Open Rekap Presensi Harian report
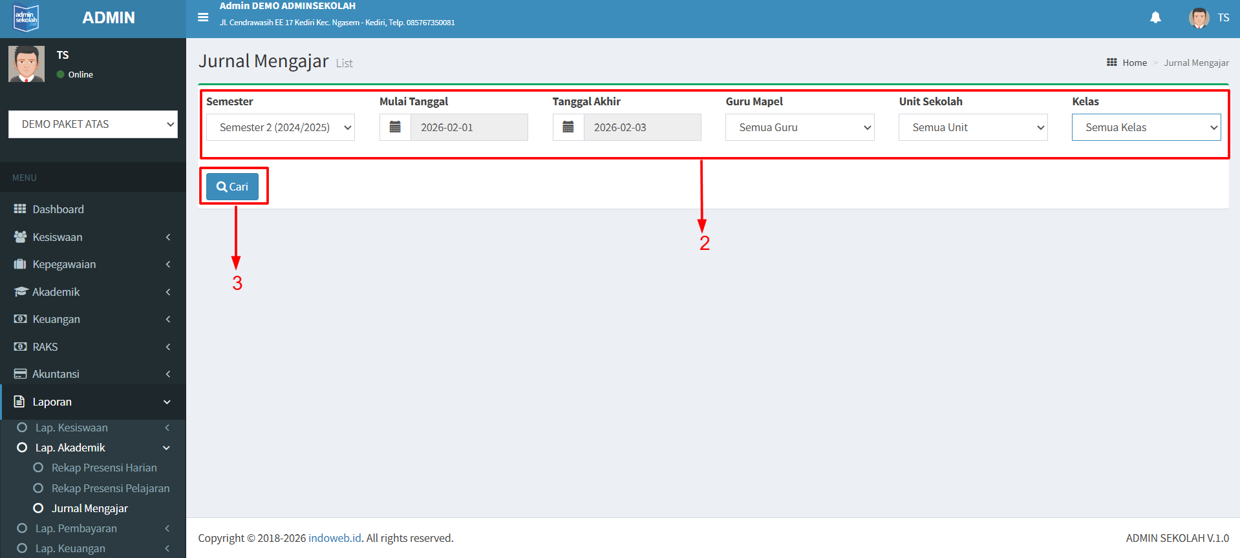This screenshot has height=558, width=1240. tap(104, 468)
